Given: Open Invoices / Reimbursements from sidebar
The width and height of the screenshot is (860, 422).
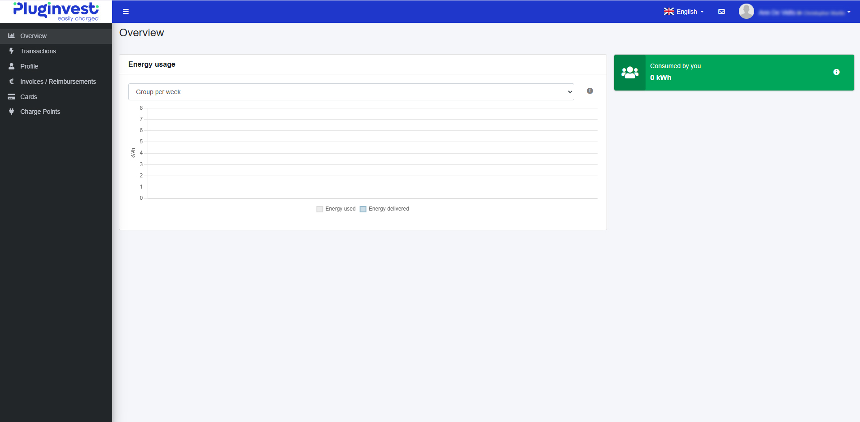Looking at the screenshot, I should (56, 82).
